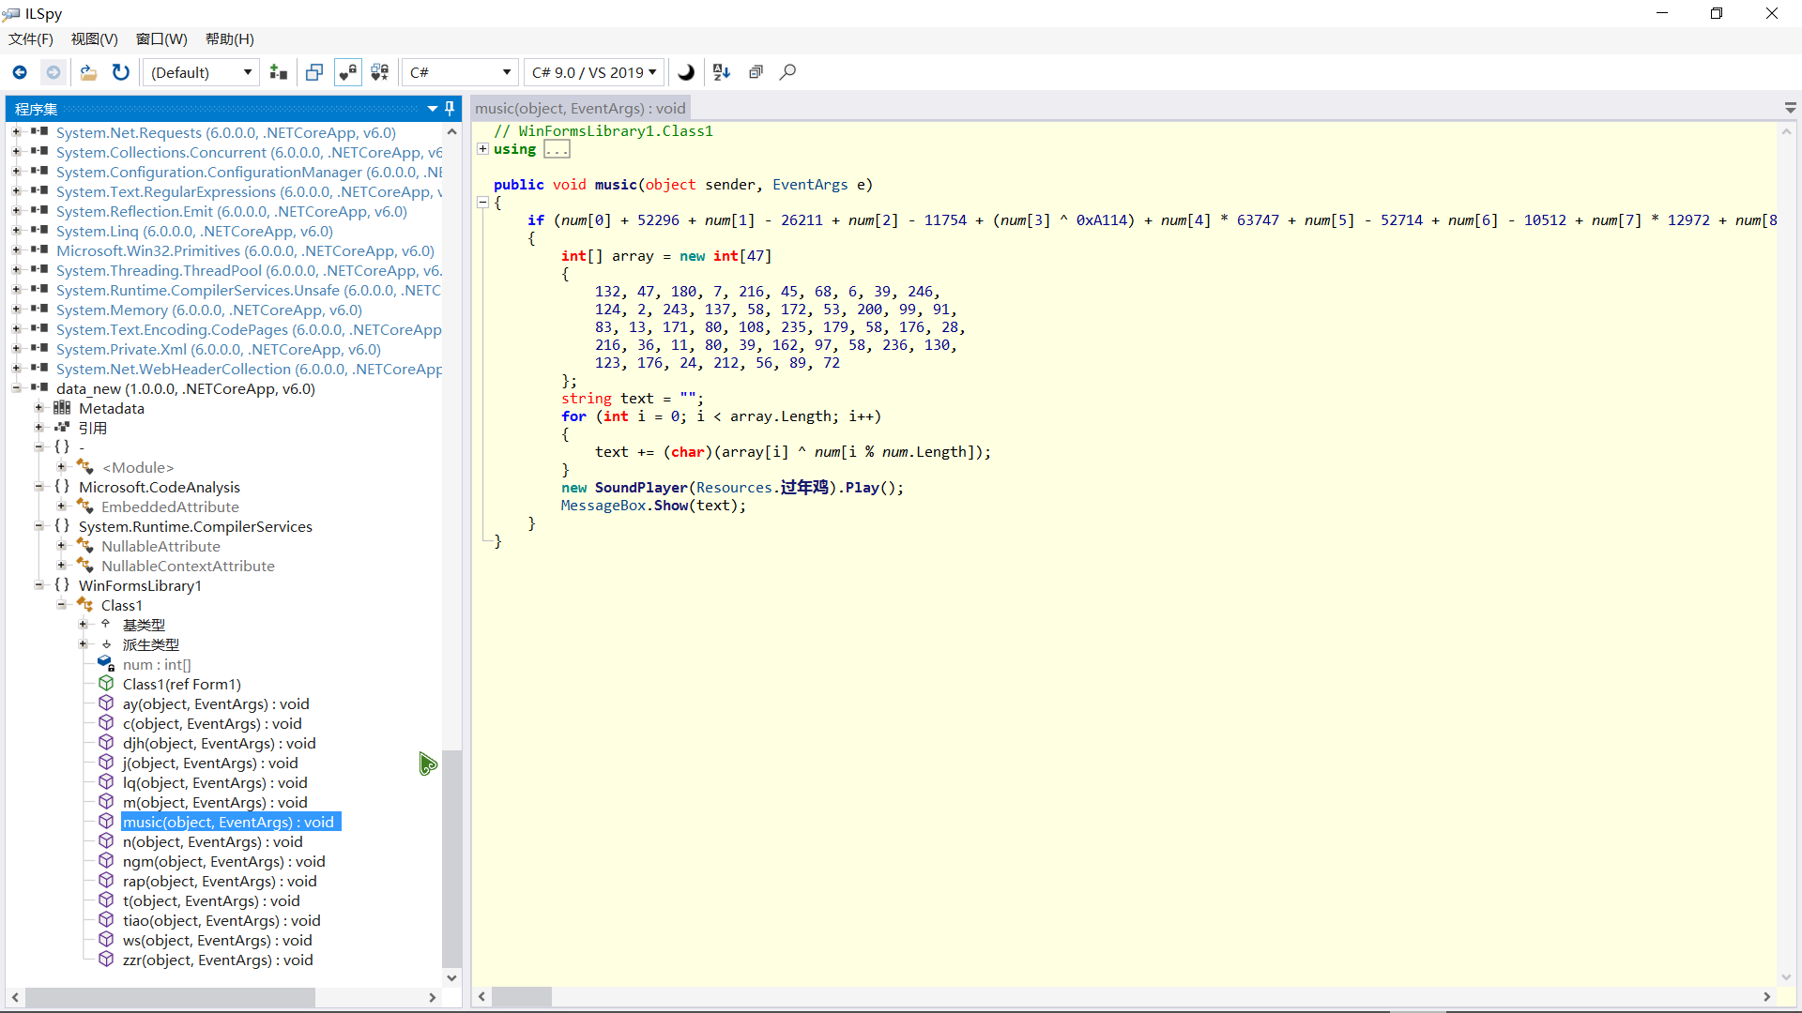The image size is (1802, 1013).
Task: Click the sort results A-Z icon
Action: point(722,72)
